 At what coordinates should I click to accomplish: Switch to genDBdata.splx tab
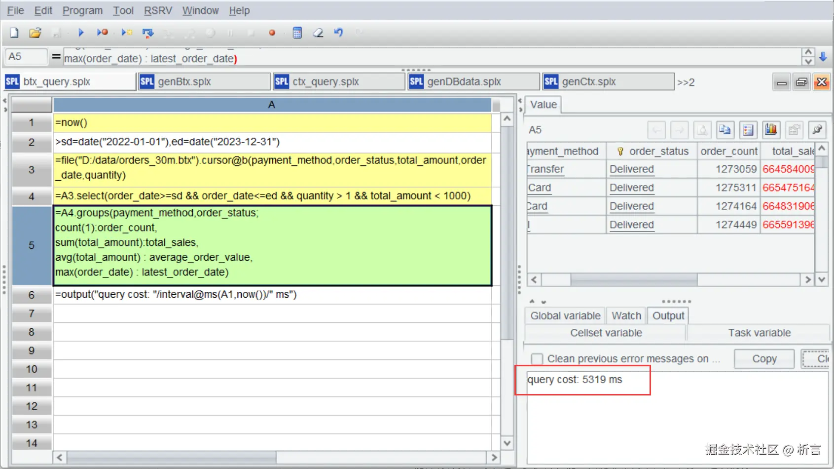473,82
